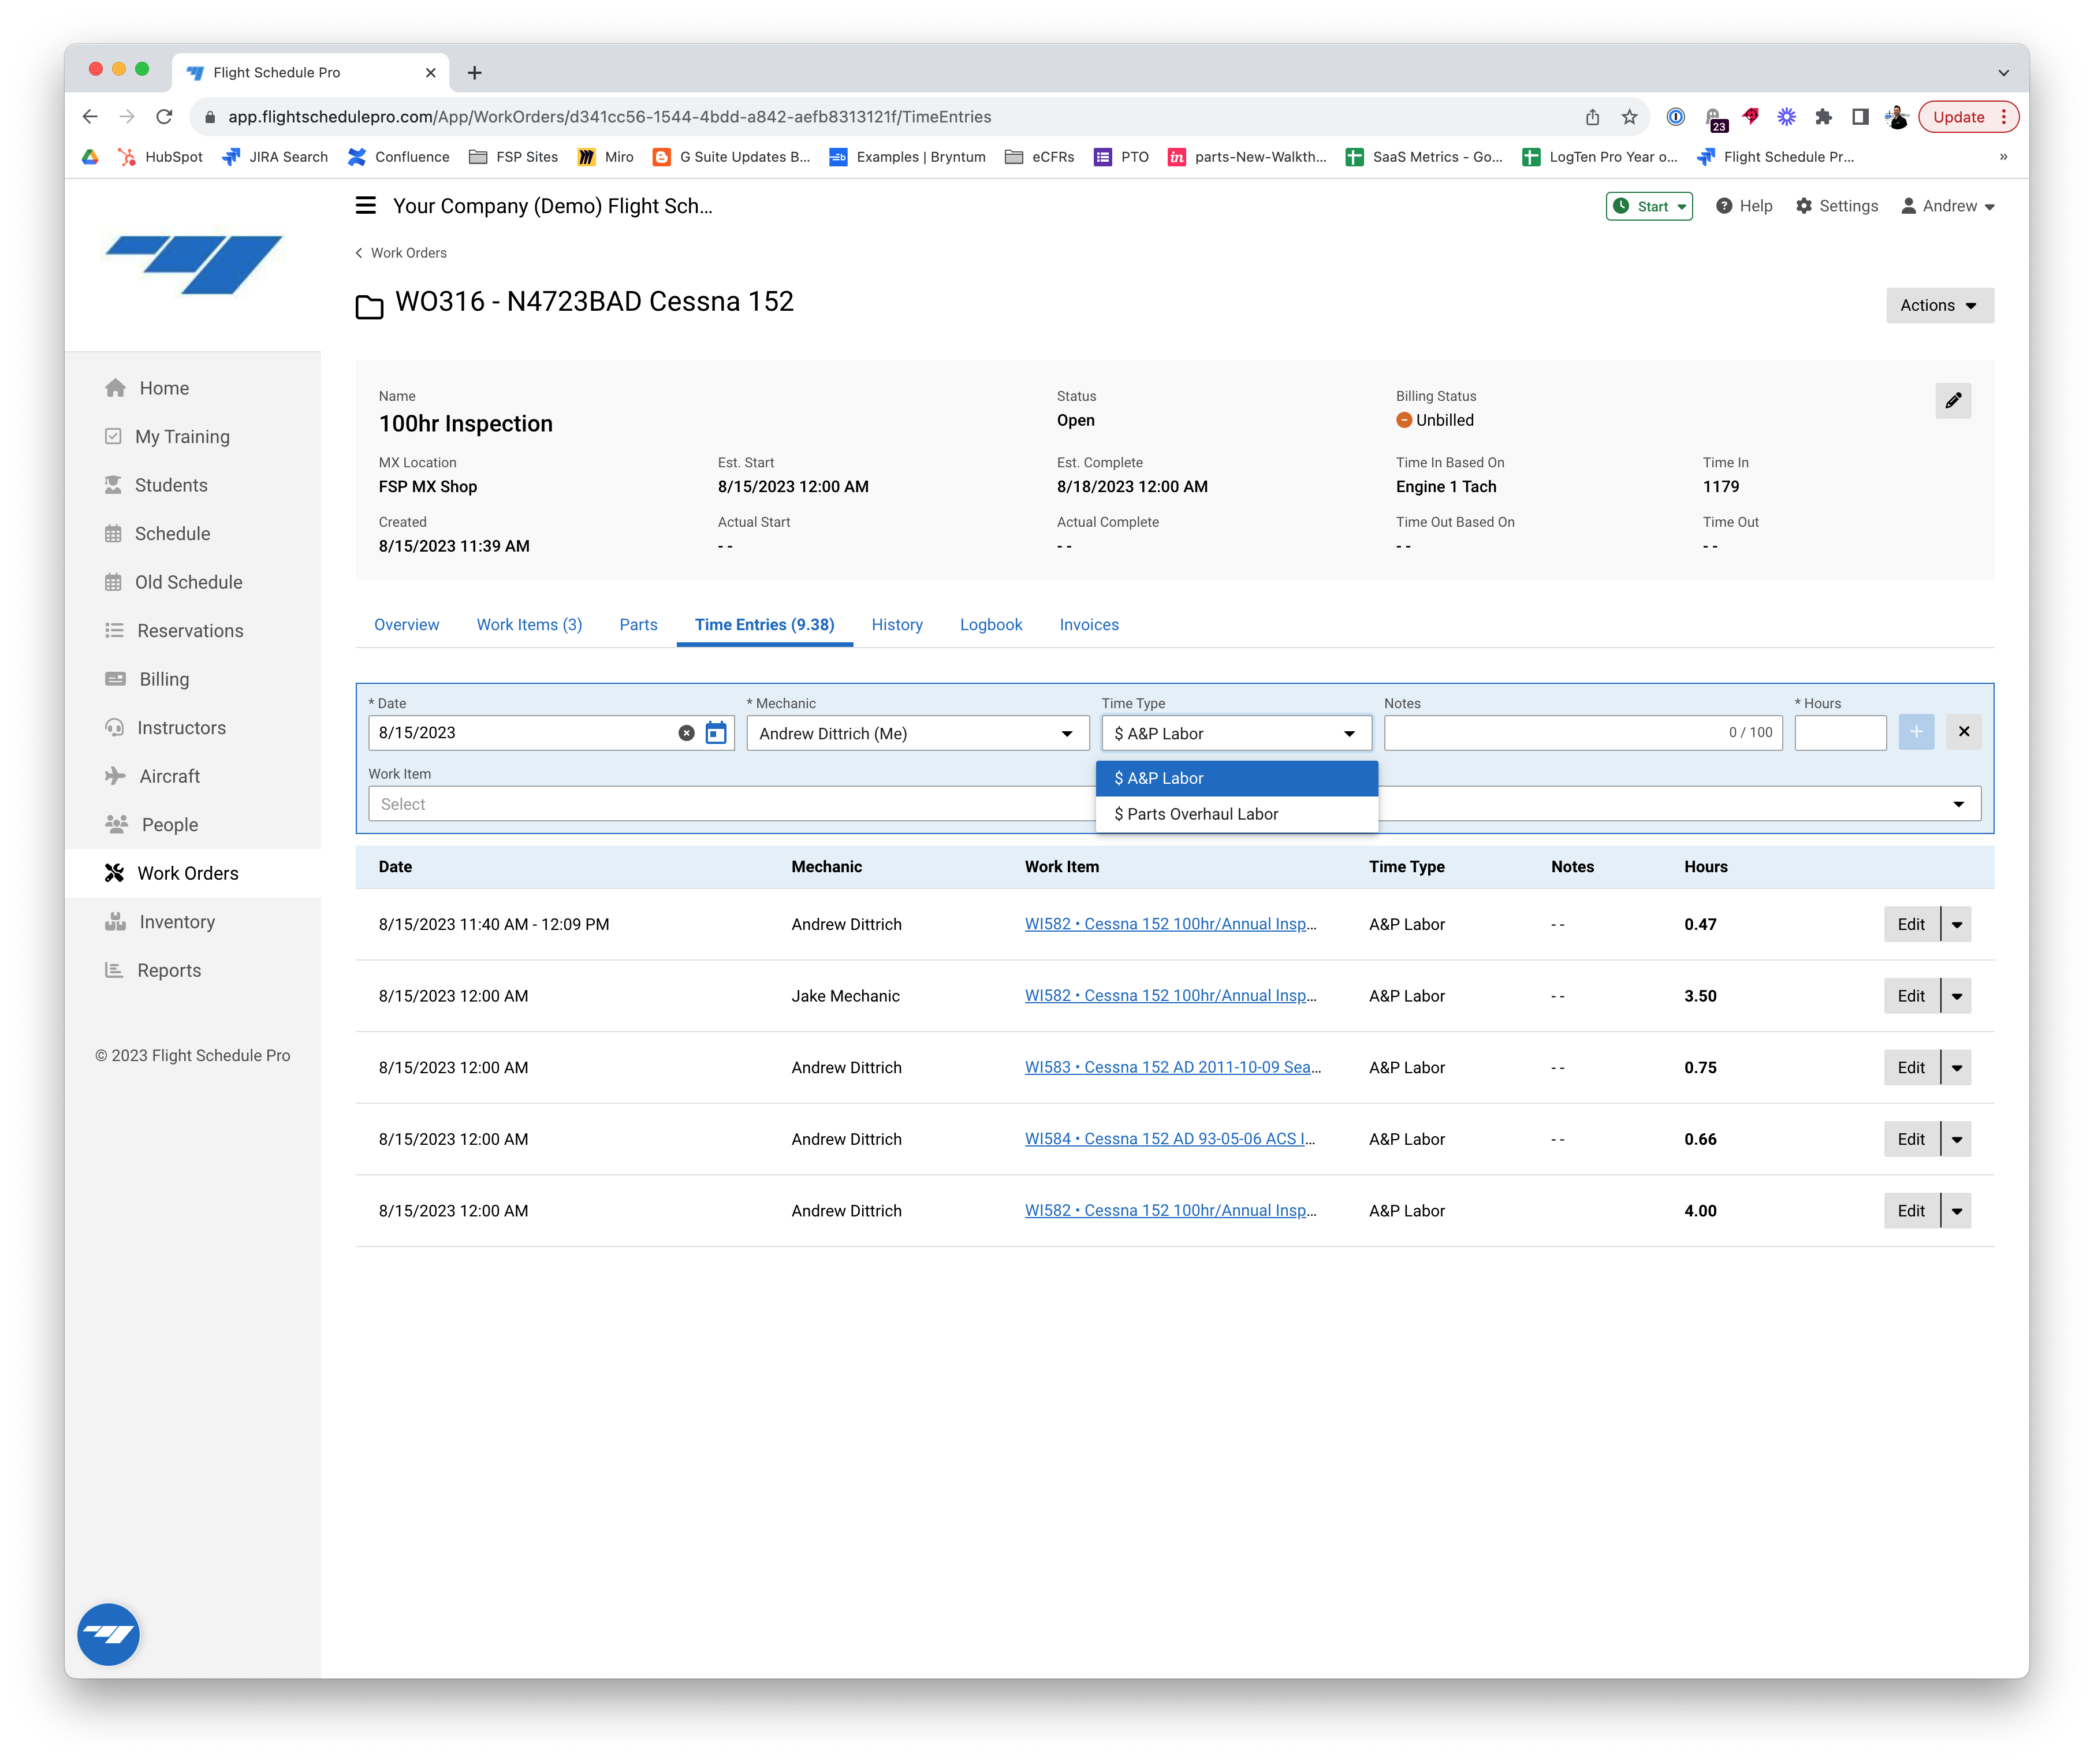The width and height of the screenshot is (2094, 1764).
Task: Open the Mechanic dropdown
Action: pos(917,732)
